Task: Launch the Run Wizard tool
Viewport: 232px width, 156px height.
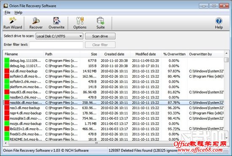Action: (13, 23)
